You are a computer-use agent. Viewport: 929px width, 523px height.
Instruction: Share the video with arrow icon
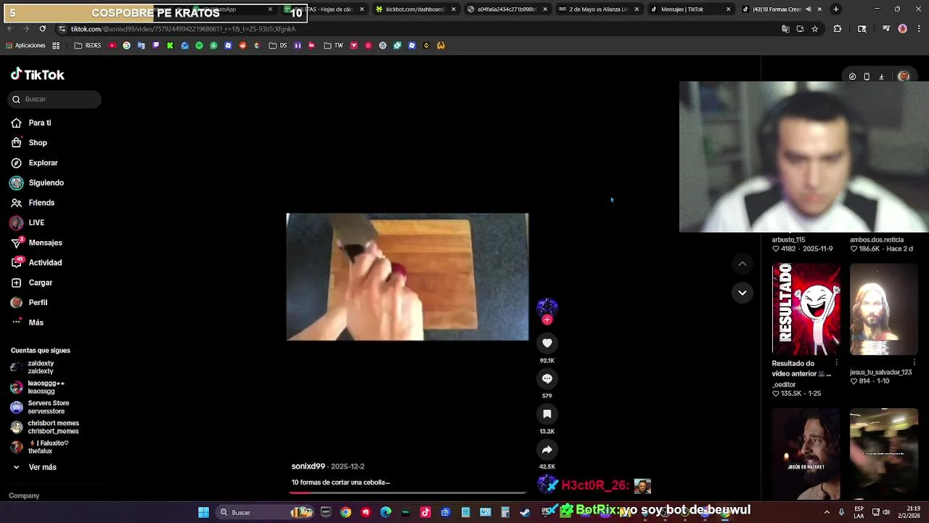(x=547, y=450)
